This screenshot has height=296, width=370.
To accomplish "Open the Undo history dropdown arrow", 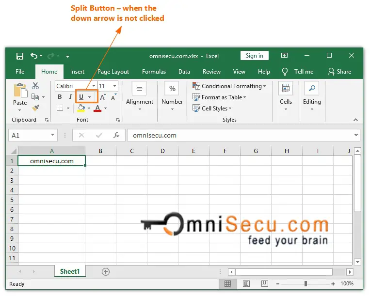I will [x=41, y=56].
